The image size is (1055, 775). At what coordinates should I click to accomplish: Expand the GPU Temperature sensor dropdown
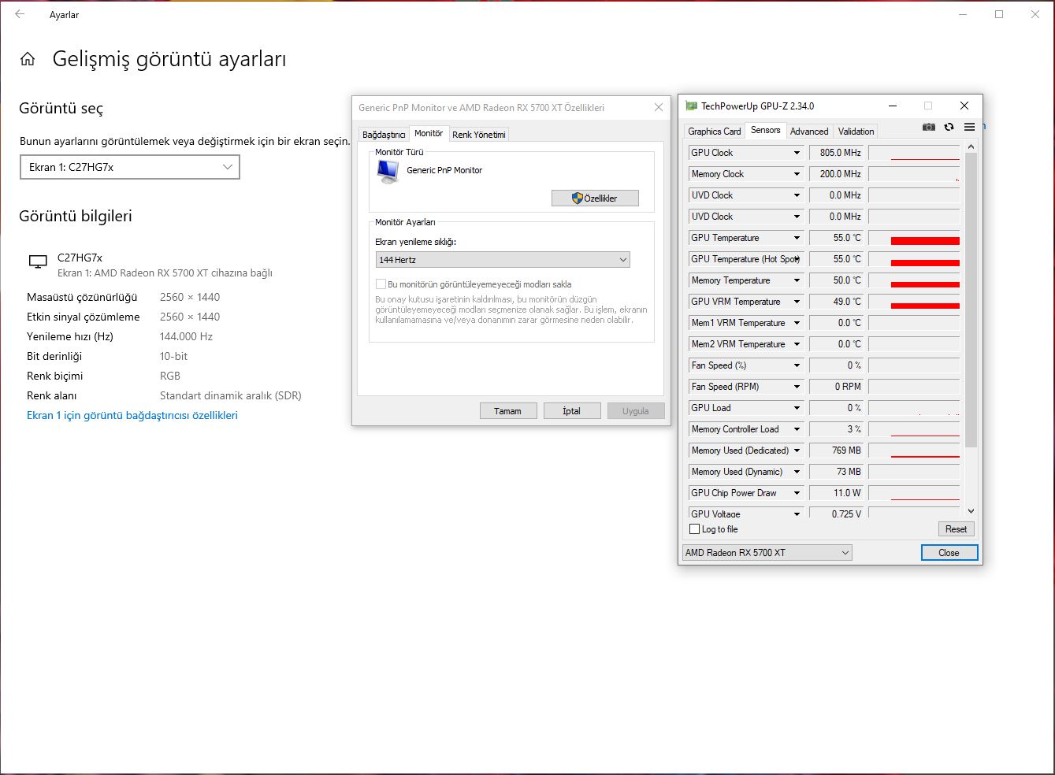coord(797,238)
